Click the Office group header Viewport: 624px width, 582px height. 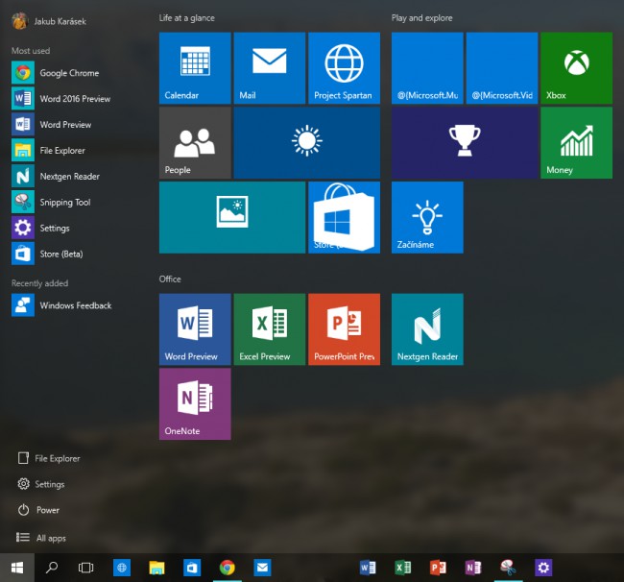(x=170, y=279)
